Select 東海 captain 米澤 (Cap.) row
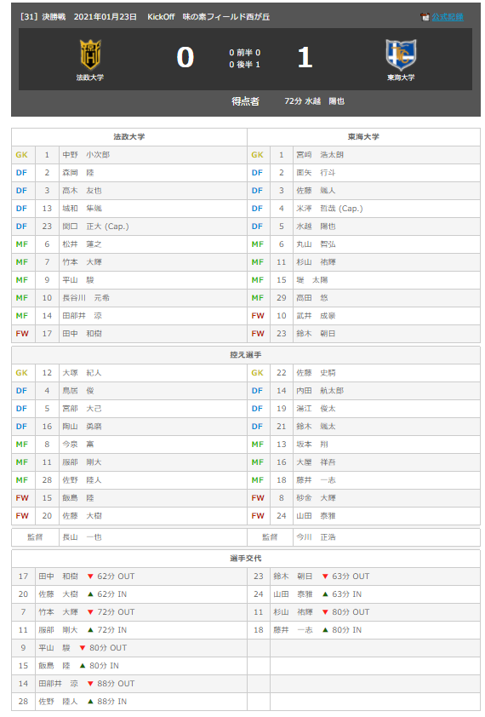The height and width of the screenshot is (717, 485). point(363,208)
